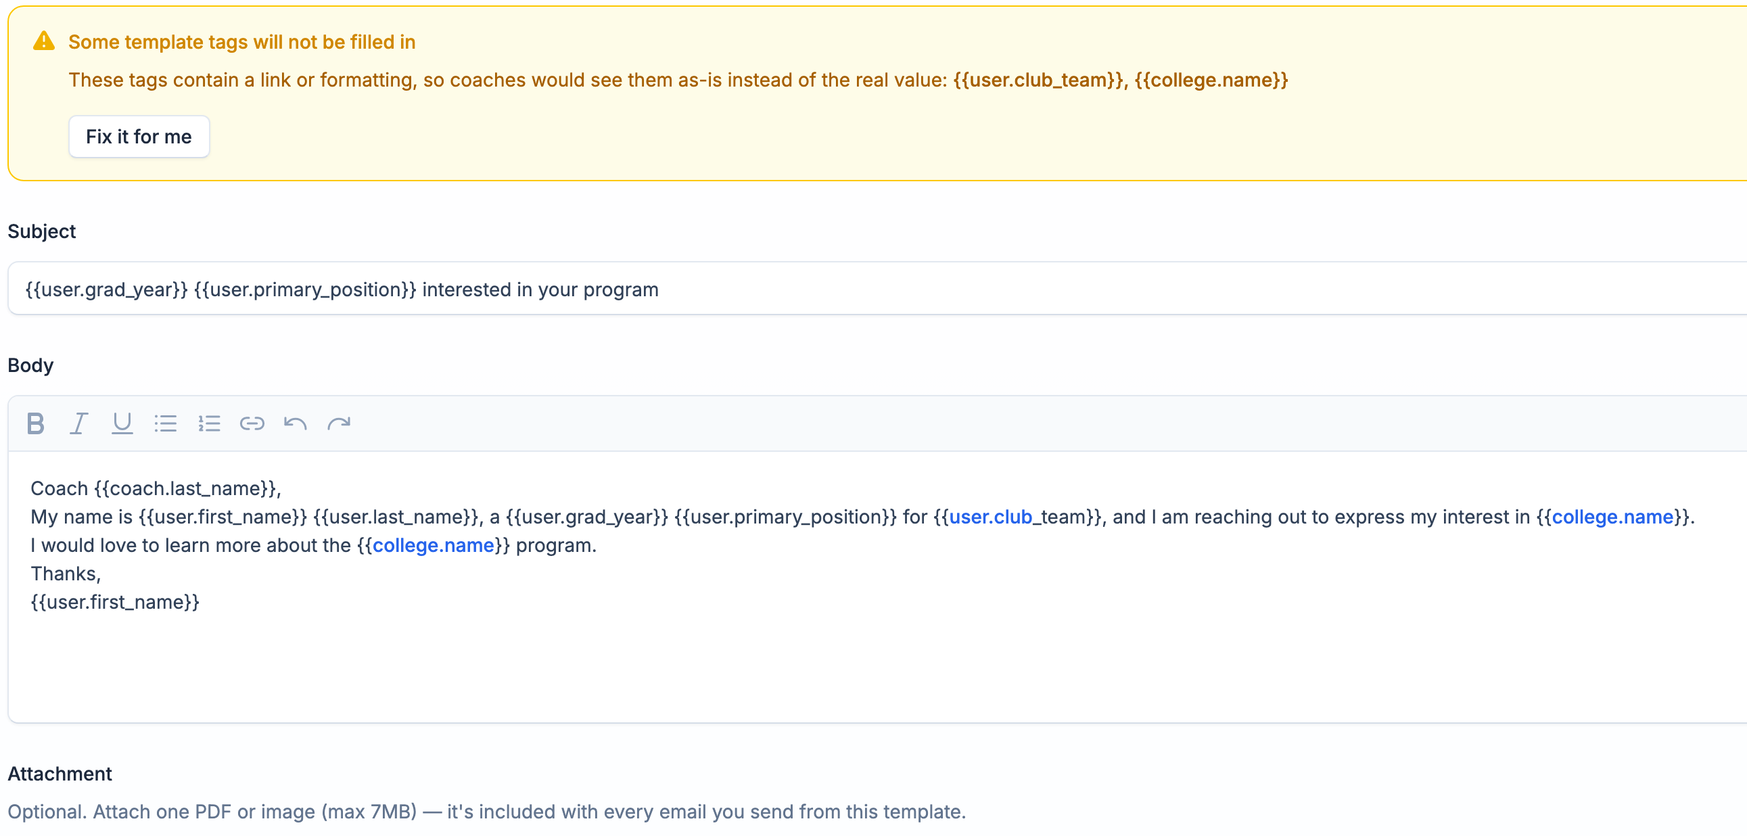Redo the last edit
The image size is (1747, 836).
pyautogui.click(x=339, y=424)
